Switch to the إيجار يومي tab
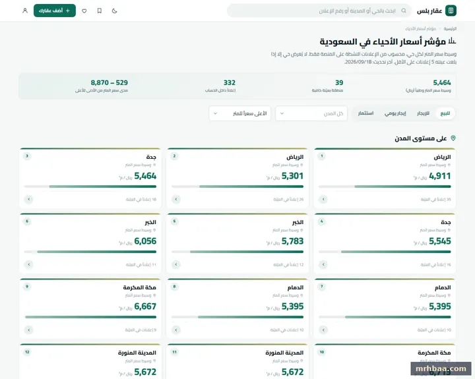 tap(395, 113)
